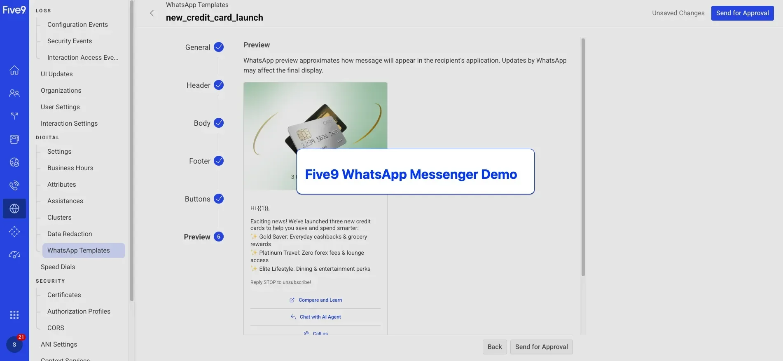Click the WhatsApp Templates breadcrumb
The height and width of the screenshot is (361, 783).
[197, 5]
